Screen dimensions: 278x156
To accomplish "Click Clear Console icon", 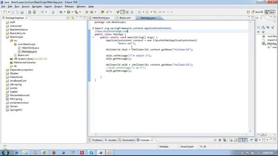I will [231, 140].
